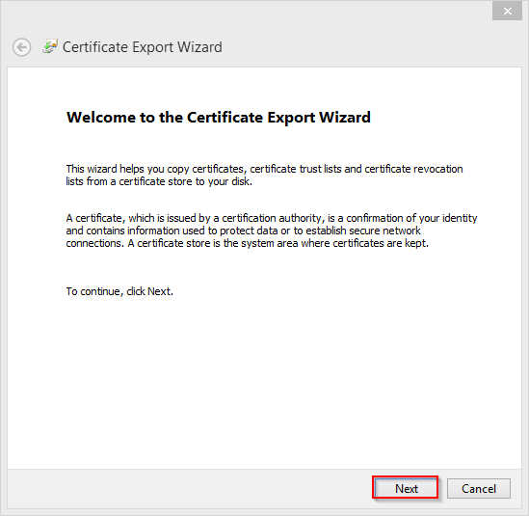Click the line "lists from a certificate store to your disk"
This screenshot has height=516, width=529.
point(159,181)
